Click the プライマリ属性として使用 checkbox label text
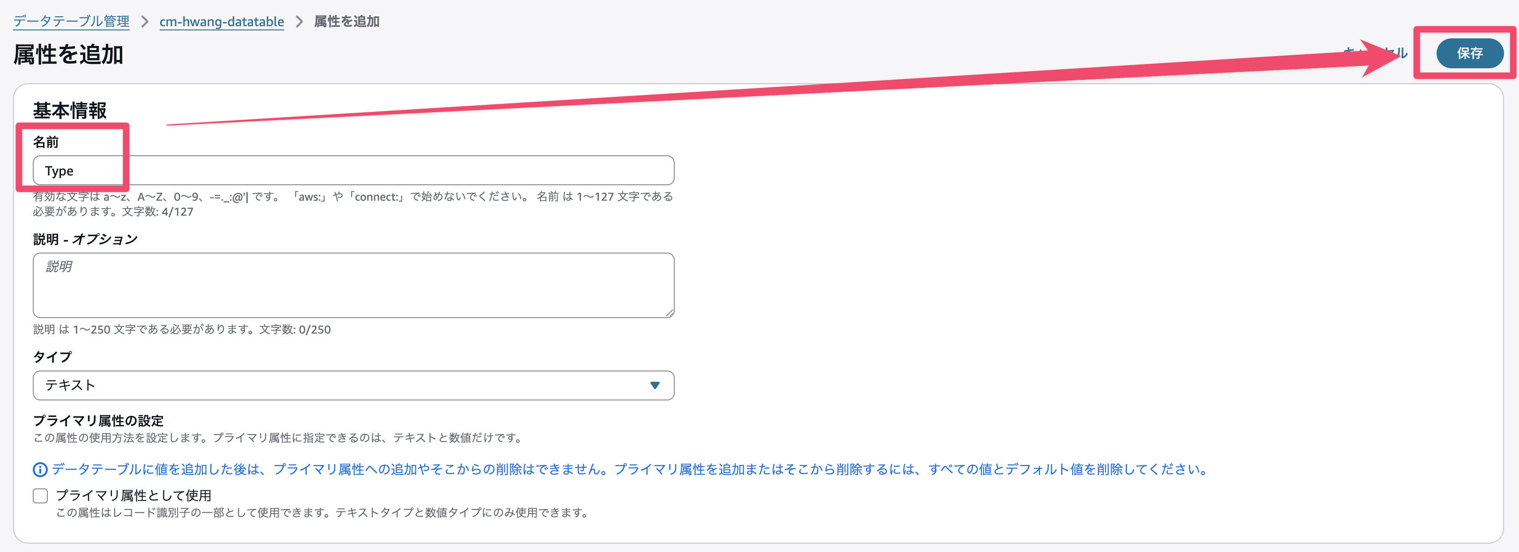 [x=133, y=495]
